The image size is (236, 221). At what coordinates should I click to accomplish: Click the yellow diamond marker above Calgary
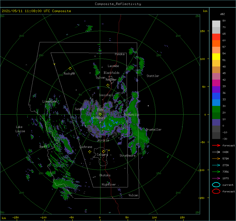104,151
